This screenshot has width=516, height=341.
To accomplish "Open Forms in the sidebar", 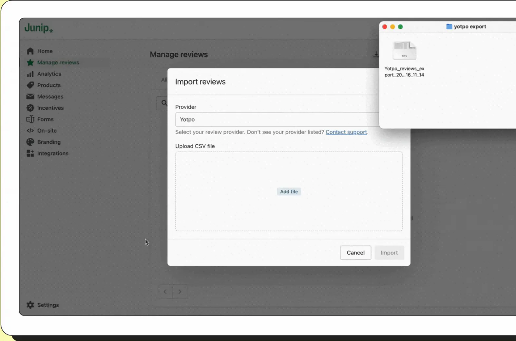I will tap(45, 119).
